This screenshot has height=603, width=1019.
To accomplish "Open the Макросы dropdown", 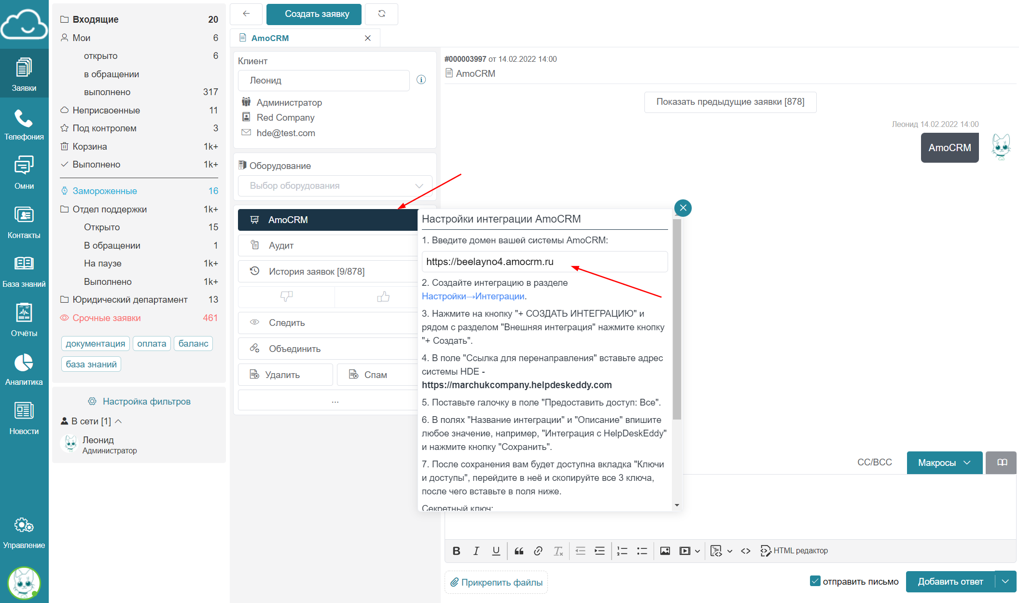I will 944,463.
